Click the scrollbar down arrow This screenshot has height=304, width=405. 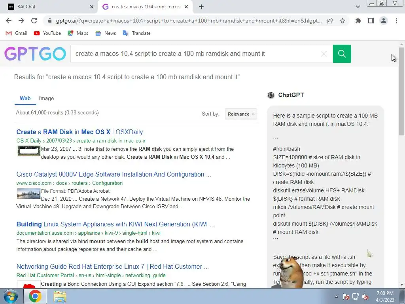401,285
